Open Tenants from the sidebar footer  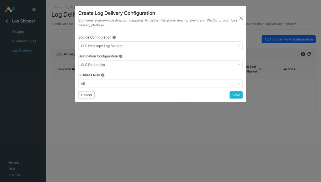(x=14, y=163)
